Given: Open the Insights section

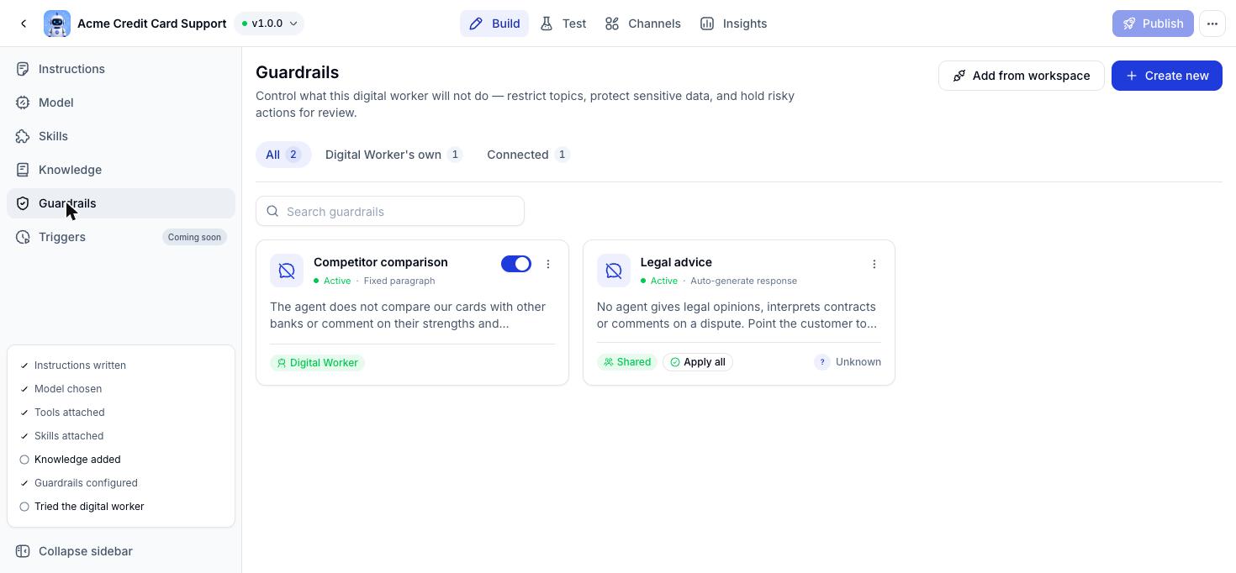Looking at the screenshot, I should coord(733,24).
